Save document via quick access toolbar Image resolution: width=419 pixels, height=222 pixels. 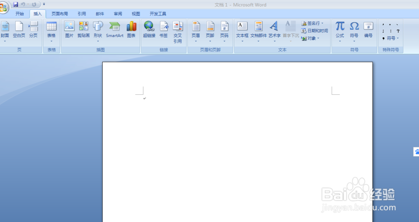tap(16, 4)
